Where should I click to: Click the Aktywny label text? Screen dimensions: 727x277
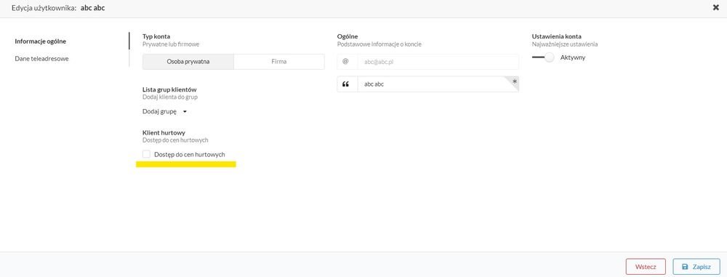tap(573, 57)
